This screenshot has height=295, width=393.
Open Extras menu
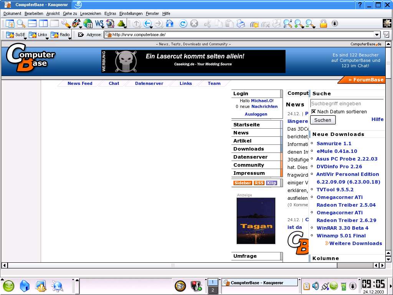(110, 13)
